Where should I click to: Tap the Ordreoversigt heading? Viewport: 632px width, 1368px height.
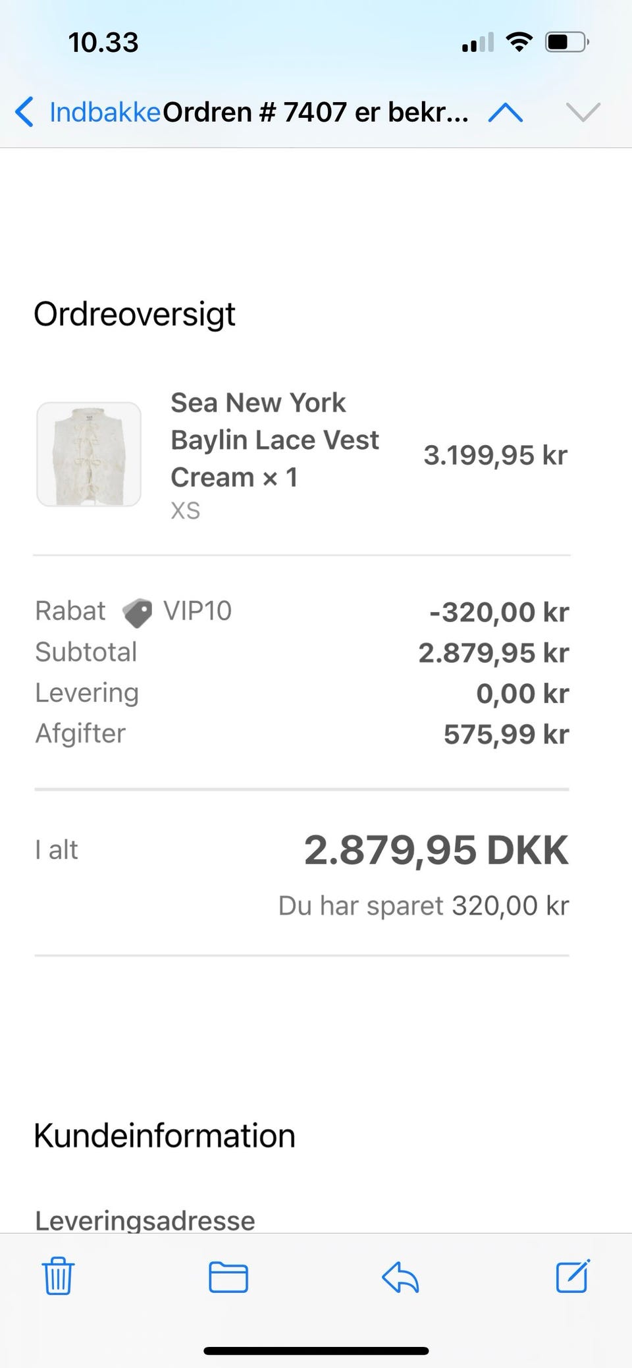(x=134, y=314)
